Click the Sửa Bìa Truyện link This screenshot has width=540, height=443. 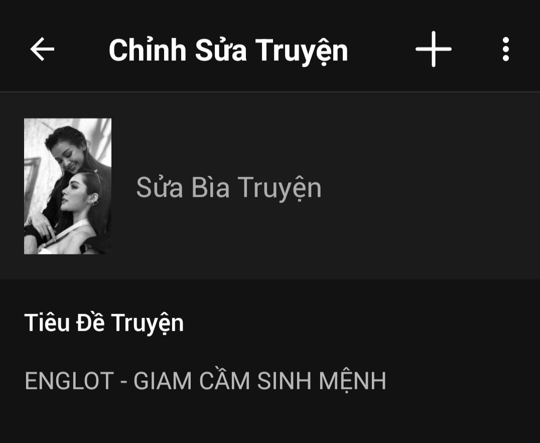point(229,188)
